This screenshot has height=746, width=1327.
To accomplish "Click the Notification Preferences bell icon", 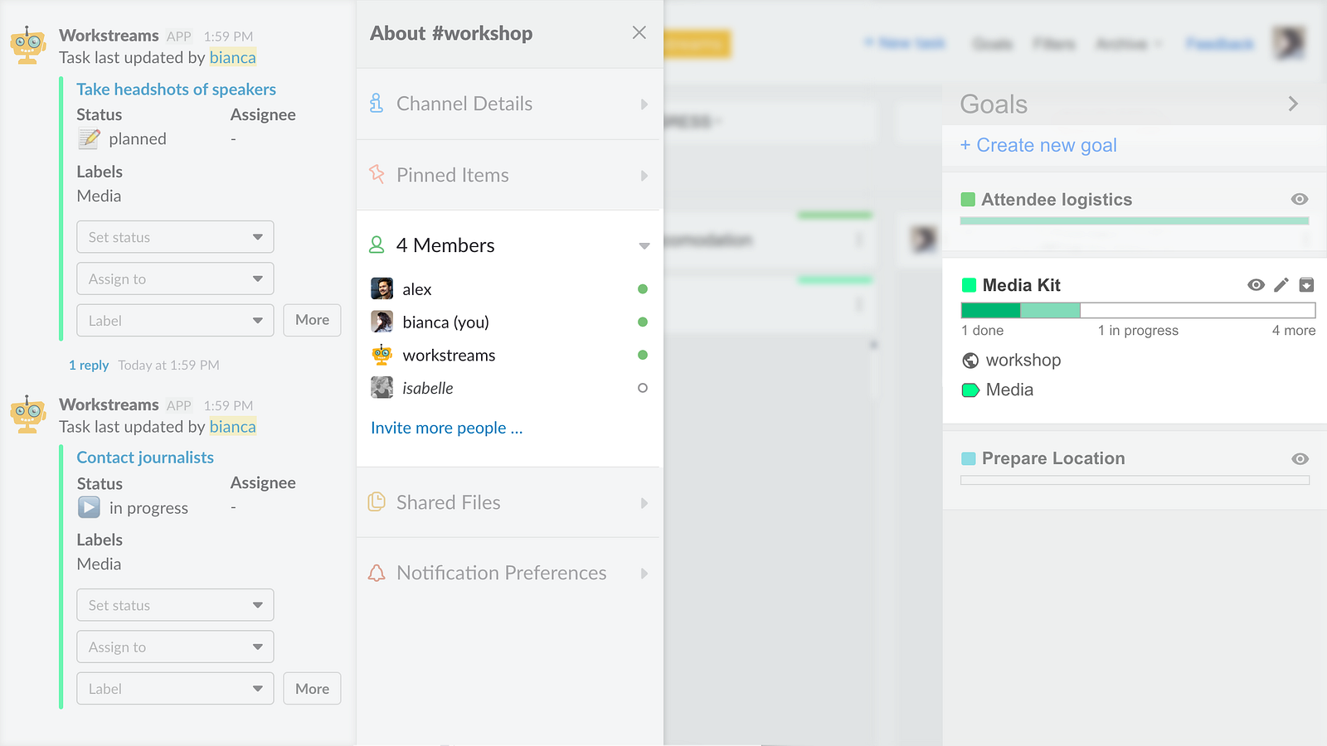I will coord(377,573).
